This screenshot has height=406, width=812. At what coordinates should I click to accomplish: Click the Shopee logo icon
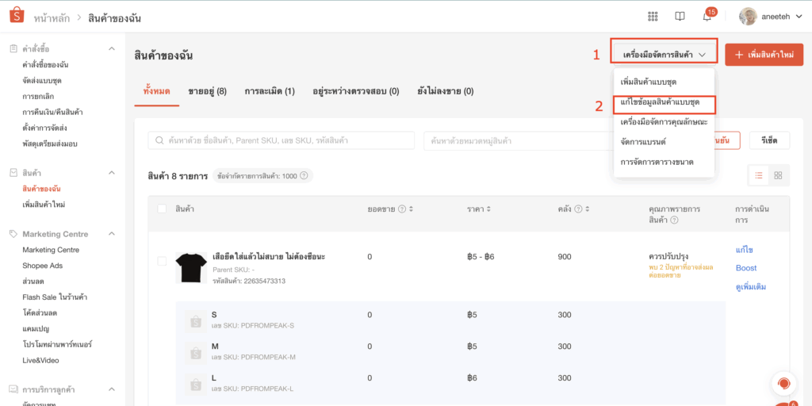point(16,17)
